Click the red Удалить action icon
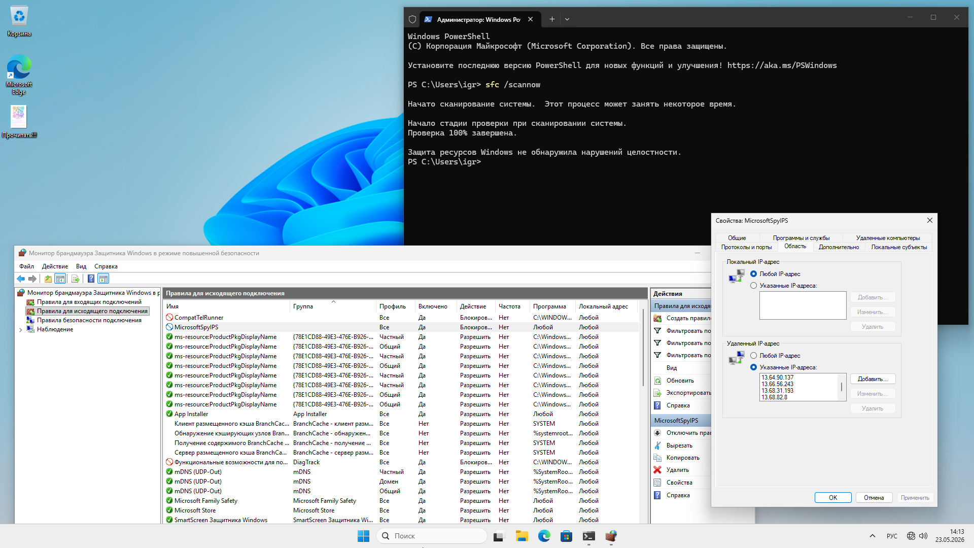This screenshot has height=548, width=974. pyautogui.click(x=657, y=470)
